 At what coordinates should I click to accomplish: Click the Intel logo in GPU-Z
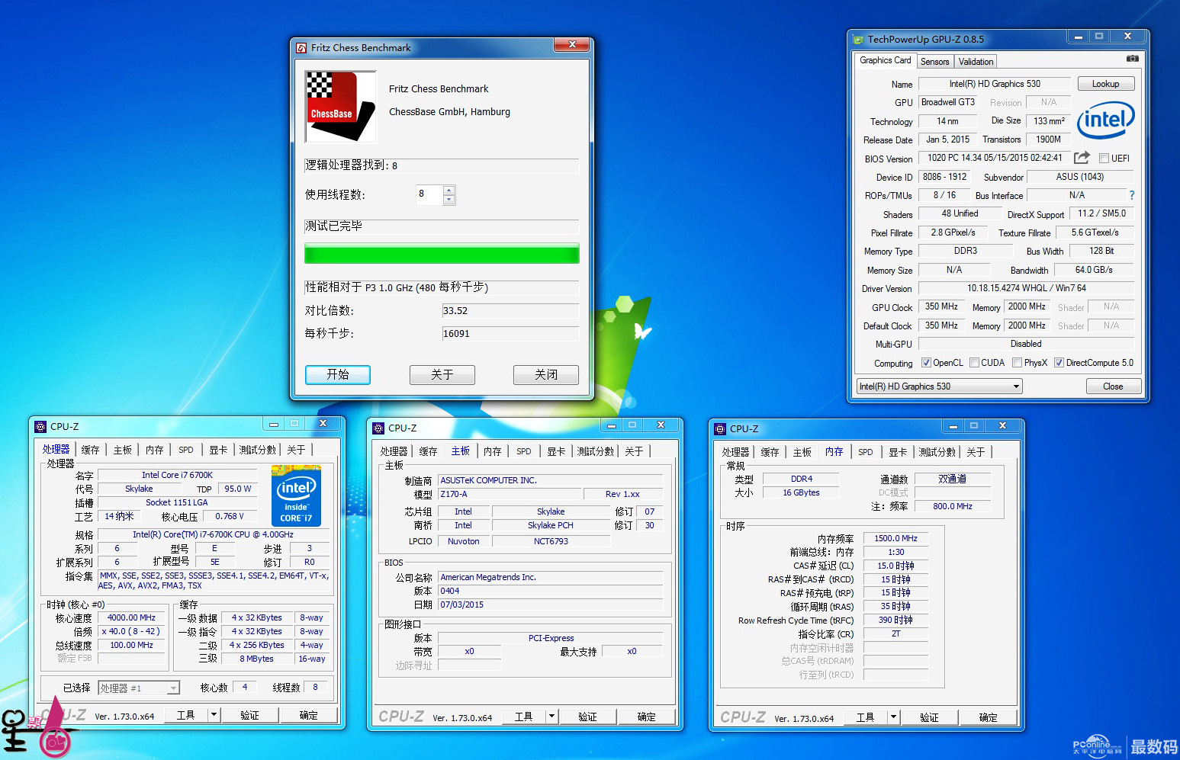click(x=1105, y=120)
